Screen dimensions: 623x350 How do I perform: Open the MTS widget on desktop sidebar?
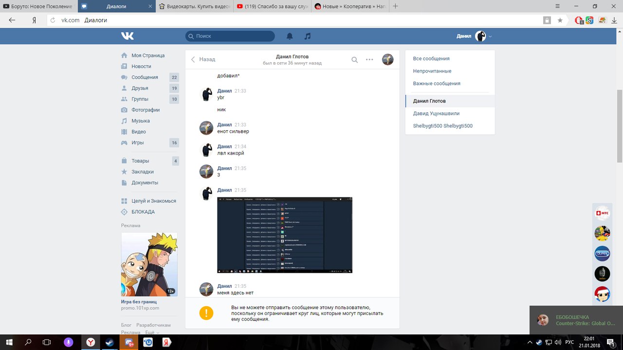tap(602, 213)
